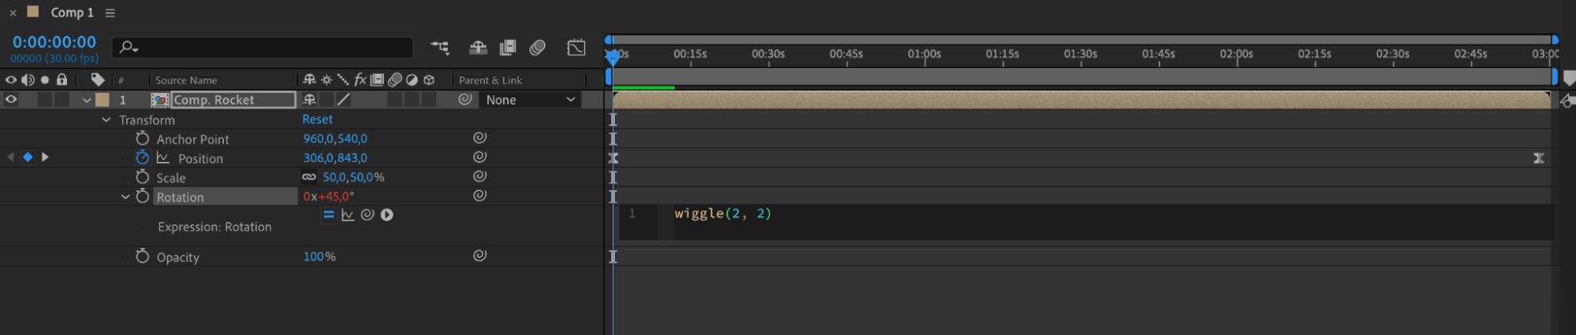Collapse the Rotation property expander

(125, 197)
